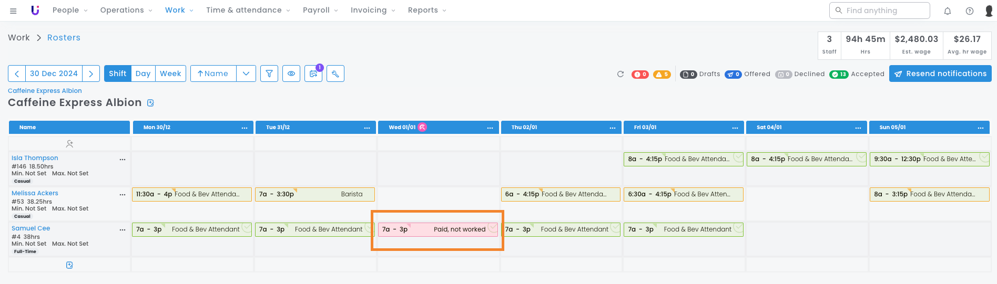Click edit icon beside Caffeine Express Albion heading
Image resolution: width=997 pixels, height=284 pixels.
[151, 103]
